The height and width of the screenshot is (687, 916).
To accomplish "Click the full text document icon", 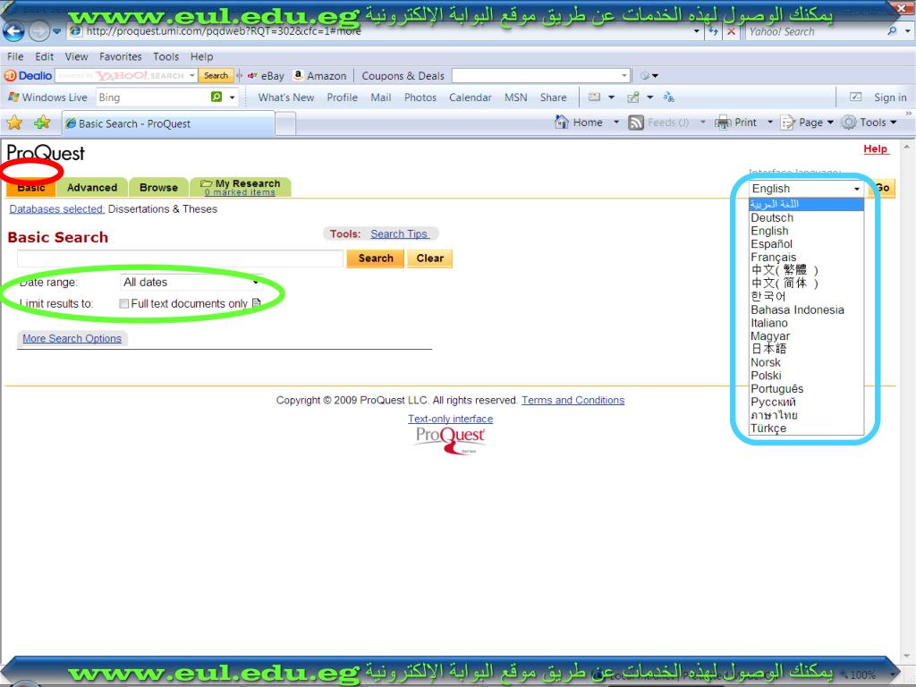I will (x=256, y=303).
